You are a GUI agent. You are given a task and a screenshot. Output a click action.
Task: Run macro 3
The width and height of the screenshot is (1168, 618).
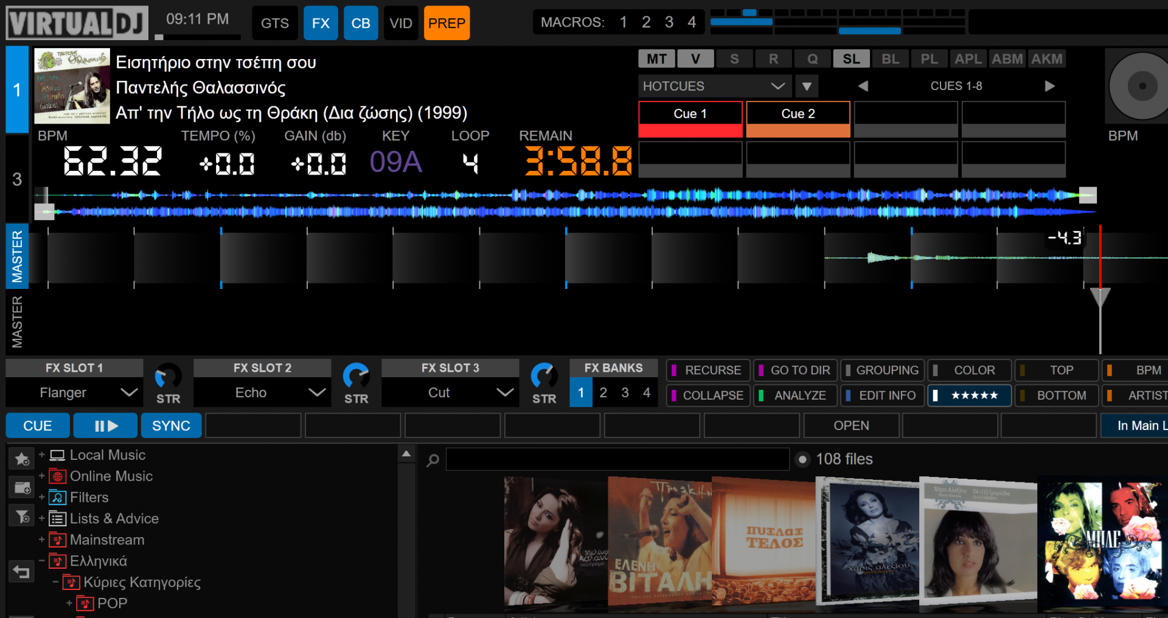pos(669,23)
